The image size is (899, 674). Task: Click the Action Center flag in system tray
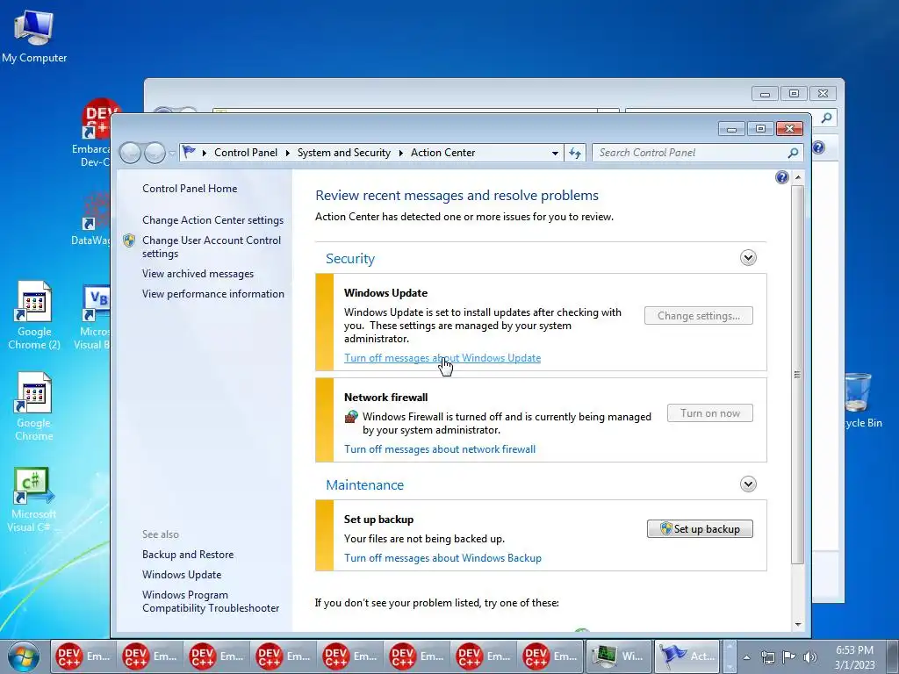tap(789, 656)
